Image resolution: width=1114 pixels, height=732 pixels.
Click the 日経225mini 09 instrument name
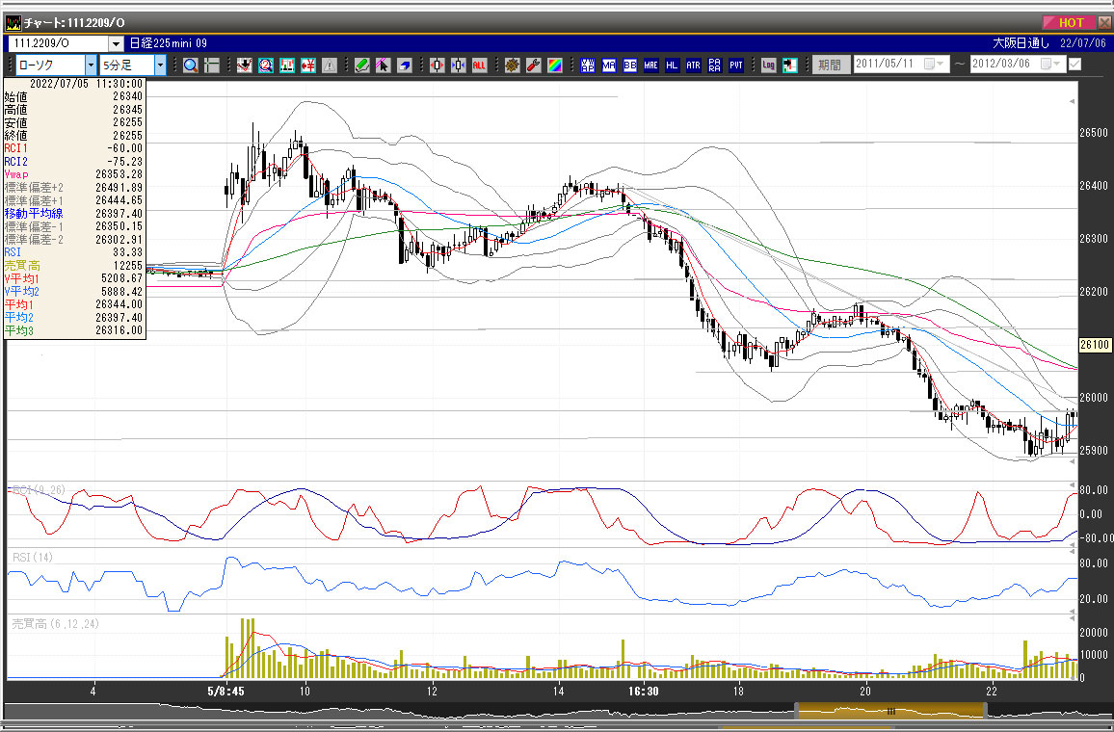click(169, 43)
